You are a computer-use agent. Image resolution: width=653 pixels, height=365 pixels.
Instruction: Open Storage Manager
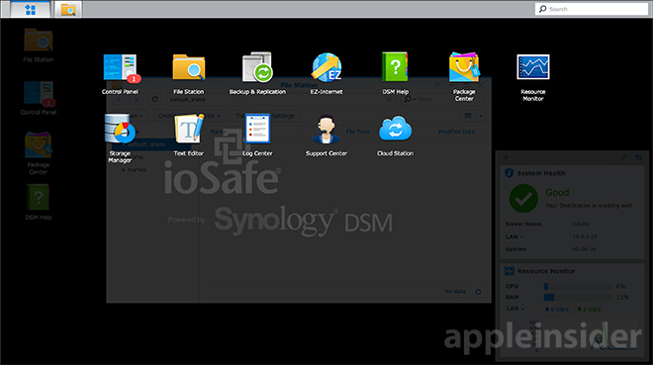point(120,138)
